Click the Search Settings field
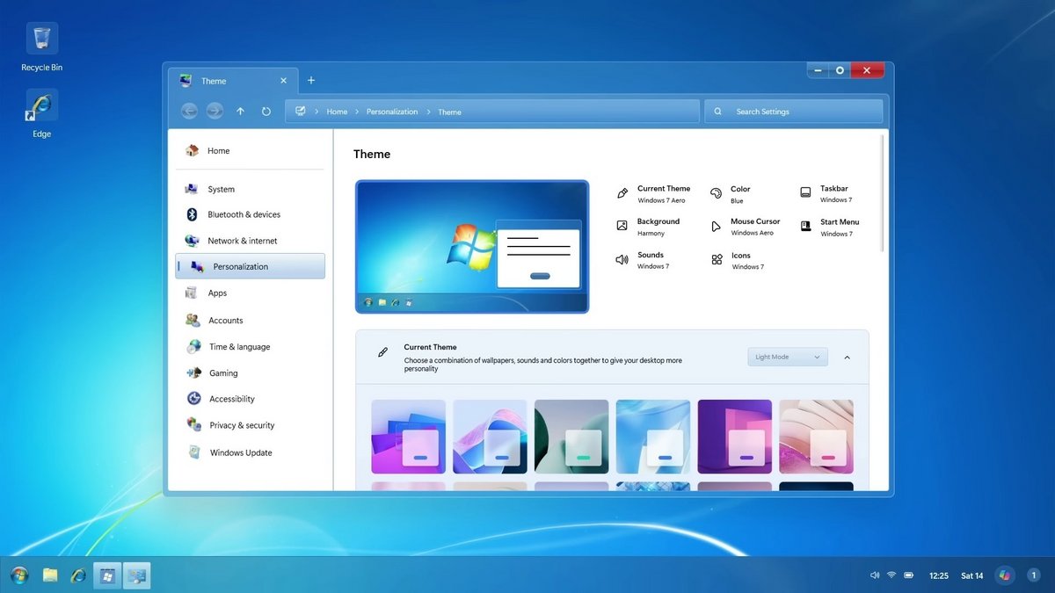Image resolution: width=1055 pixels, height=593 pixels. [793, 112]
